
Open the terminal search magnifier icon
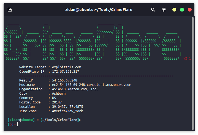click(x=153, y=10)
